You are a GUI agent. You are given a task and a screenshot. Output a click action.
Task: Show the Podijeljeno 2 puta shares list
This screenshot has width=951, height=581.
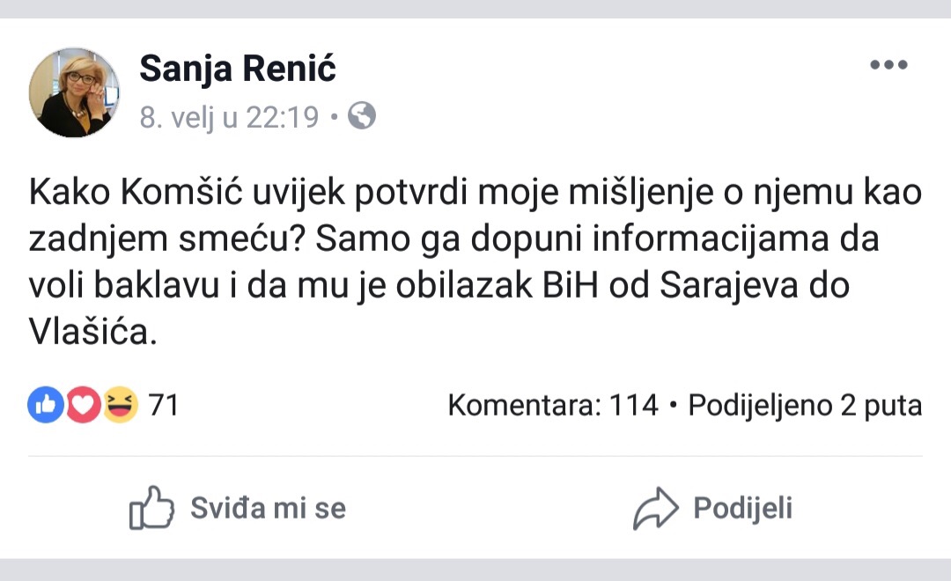tap(805, 406)
